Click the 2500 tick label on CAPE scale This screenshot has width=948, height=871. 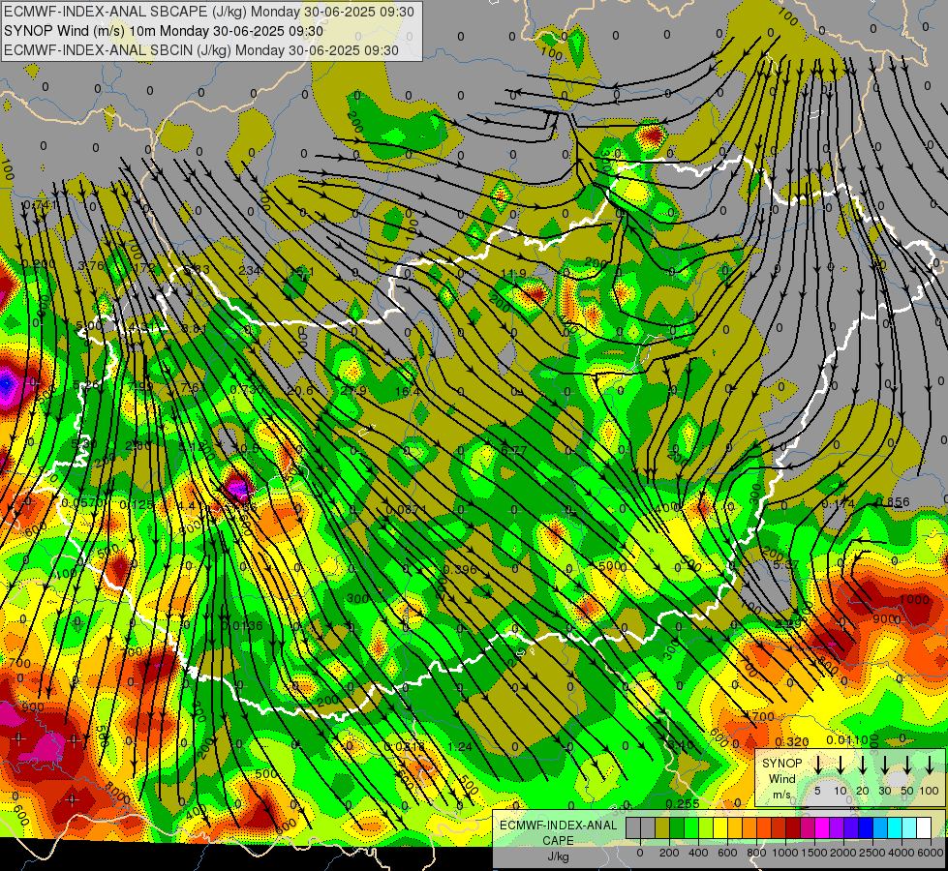coord(872,853)
